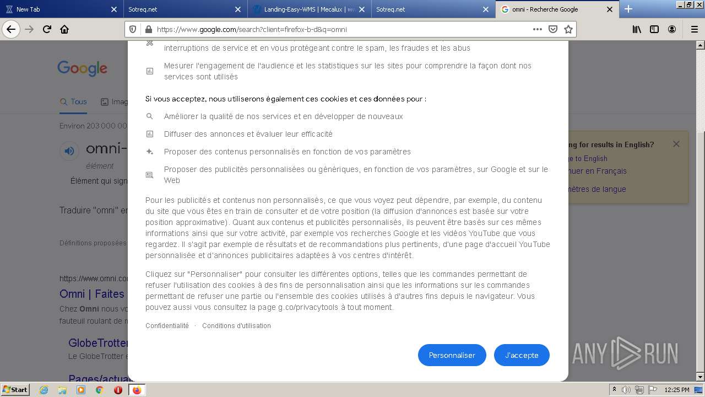Dismiss the English results suggestion box
This screenshot has height=397, width=705.
[x=676, y=144]
